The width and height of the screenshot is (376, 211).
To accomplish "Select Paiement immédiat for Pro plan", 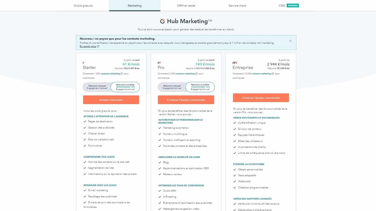I will pyautogui.click(x=200, y=87).
